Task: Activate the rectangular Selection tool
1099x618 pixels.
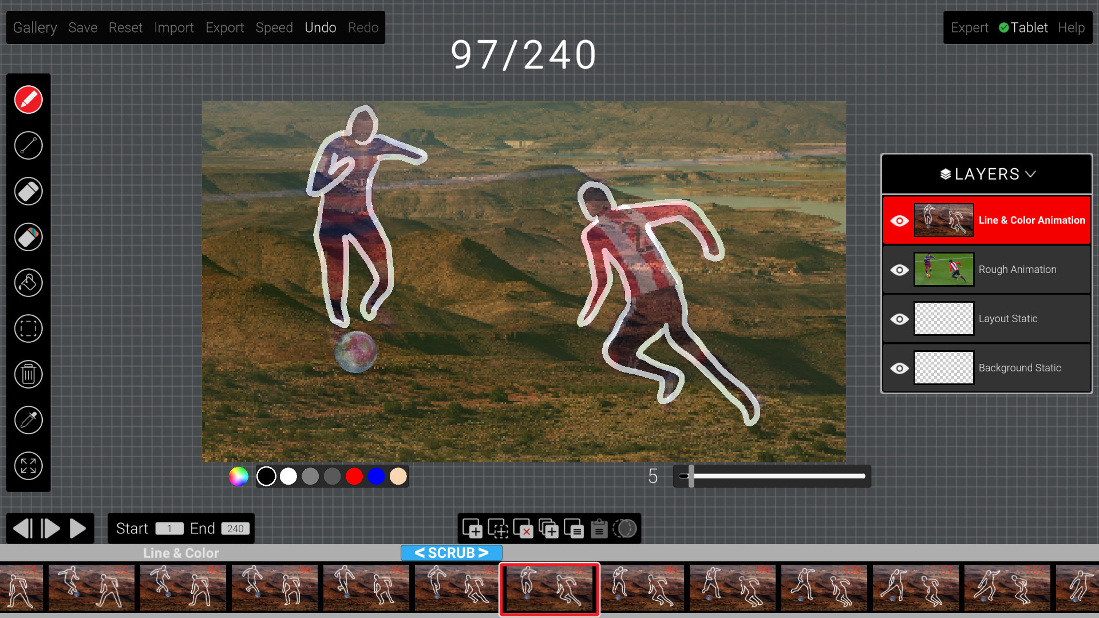Action: tap(27, 328)
